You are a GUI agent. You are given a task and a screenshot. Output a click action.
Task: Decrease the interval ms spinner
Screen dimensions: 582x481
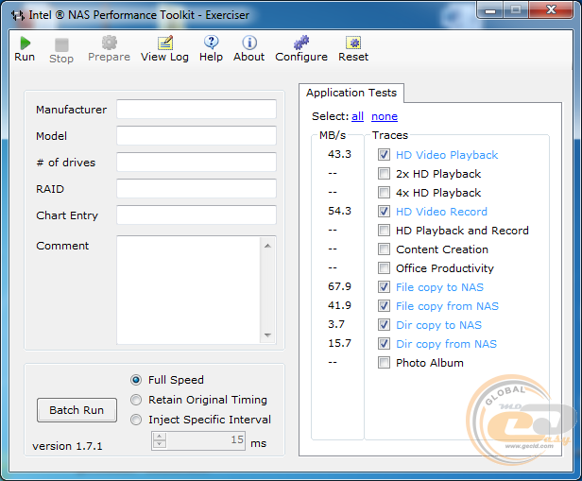[160, 444]
